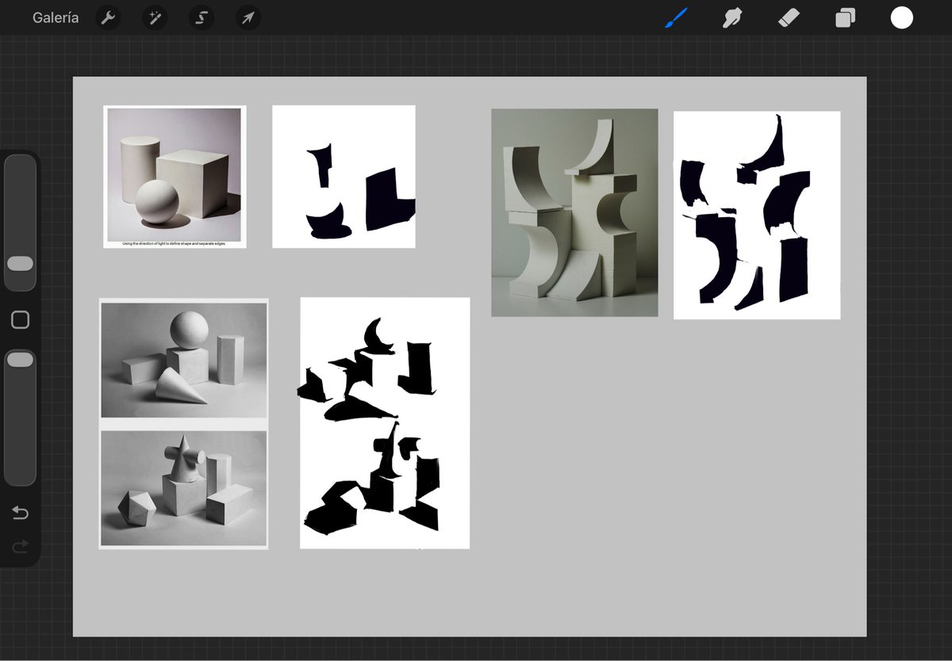Tap the sphere and cone still-life photo

[x=183, y=359]
